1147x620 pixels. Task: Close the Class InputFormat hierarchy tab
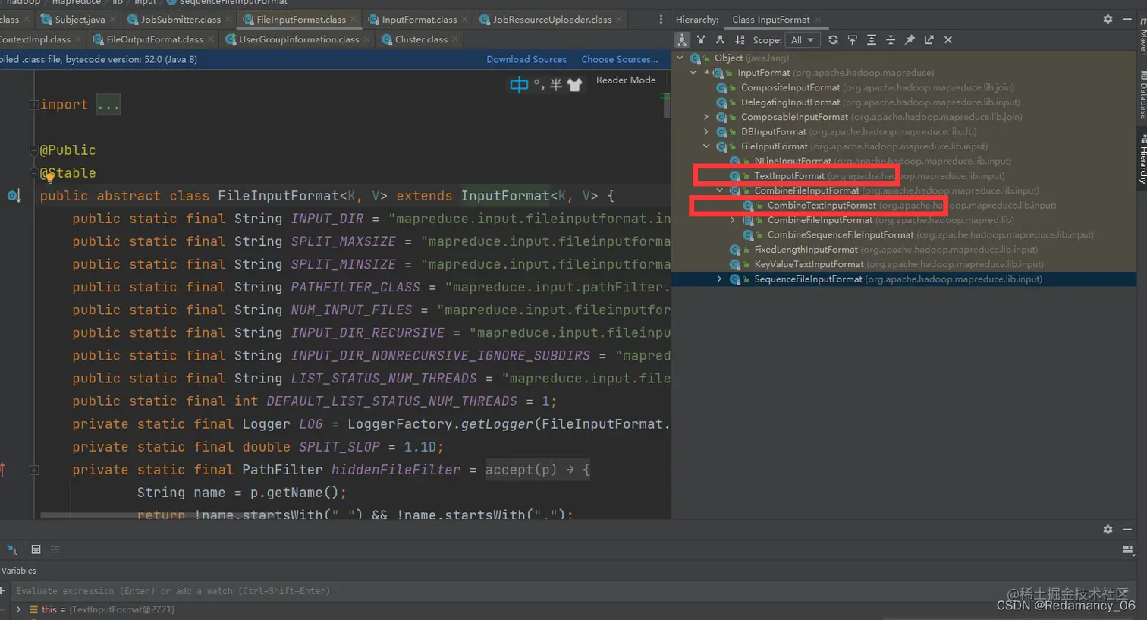click(x=818, y=20)
